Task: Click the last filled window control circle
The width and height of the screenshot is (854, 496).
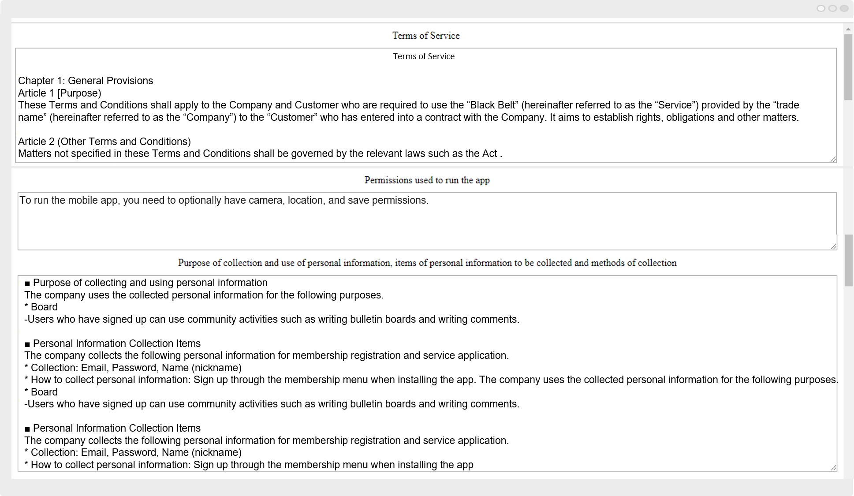Action: click(844, 8)
